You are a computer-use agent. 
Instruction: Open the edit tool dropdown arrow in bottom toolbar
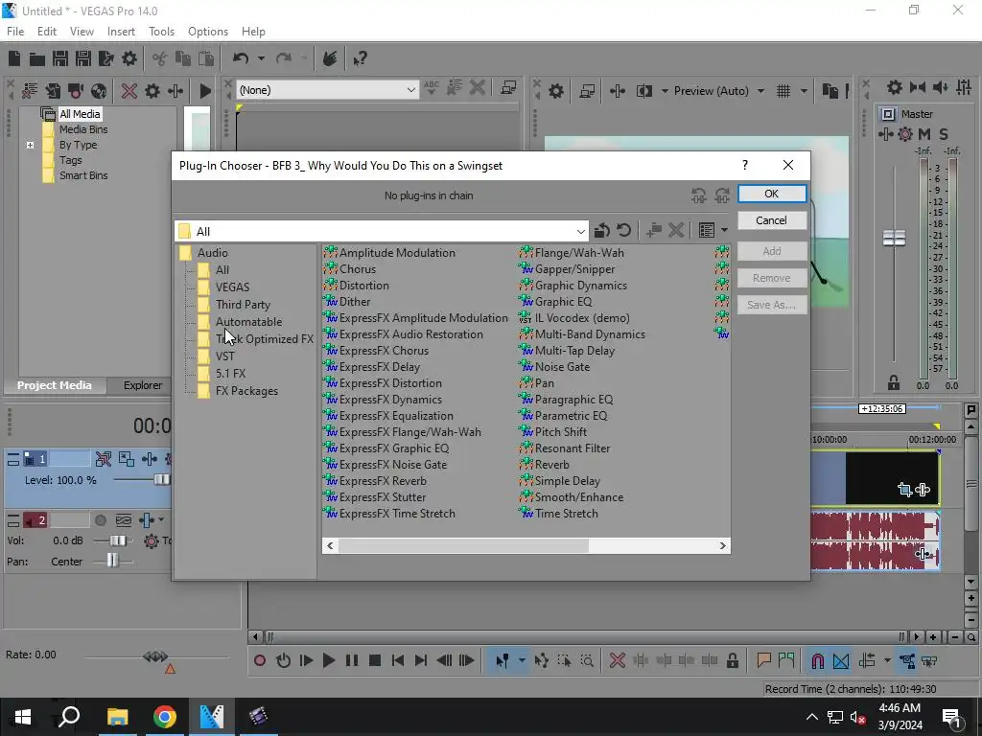coord(522,661)
